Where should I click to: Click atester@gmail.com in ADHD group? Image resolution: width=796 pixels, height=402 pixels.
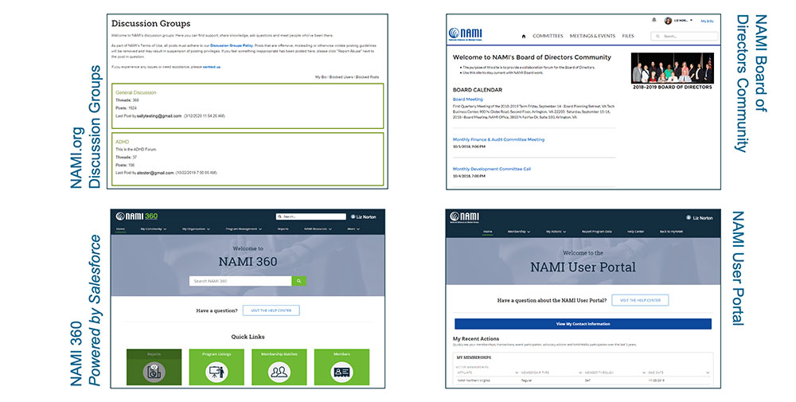[x=155, y=173]
